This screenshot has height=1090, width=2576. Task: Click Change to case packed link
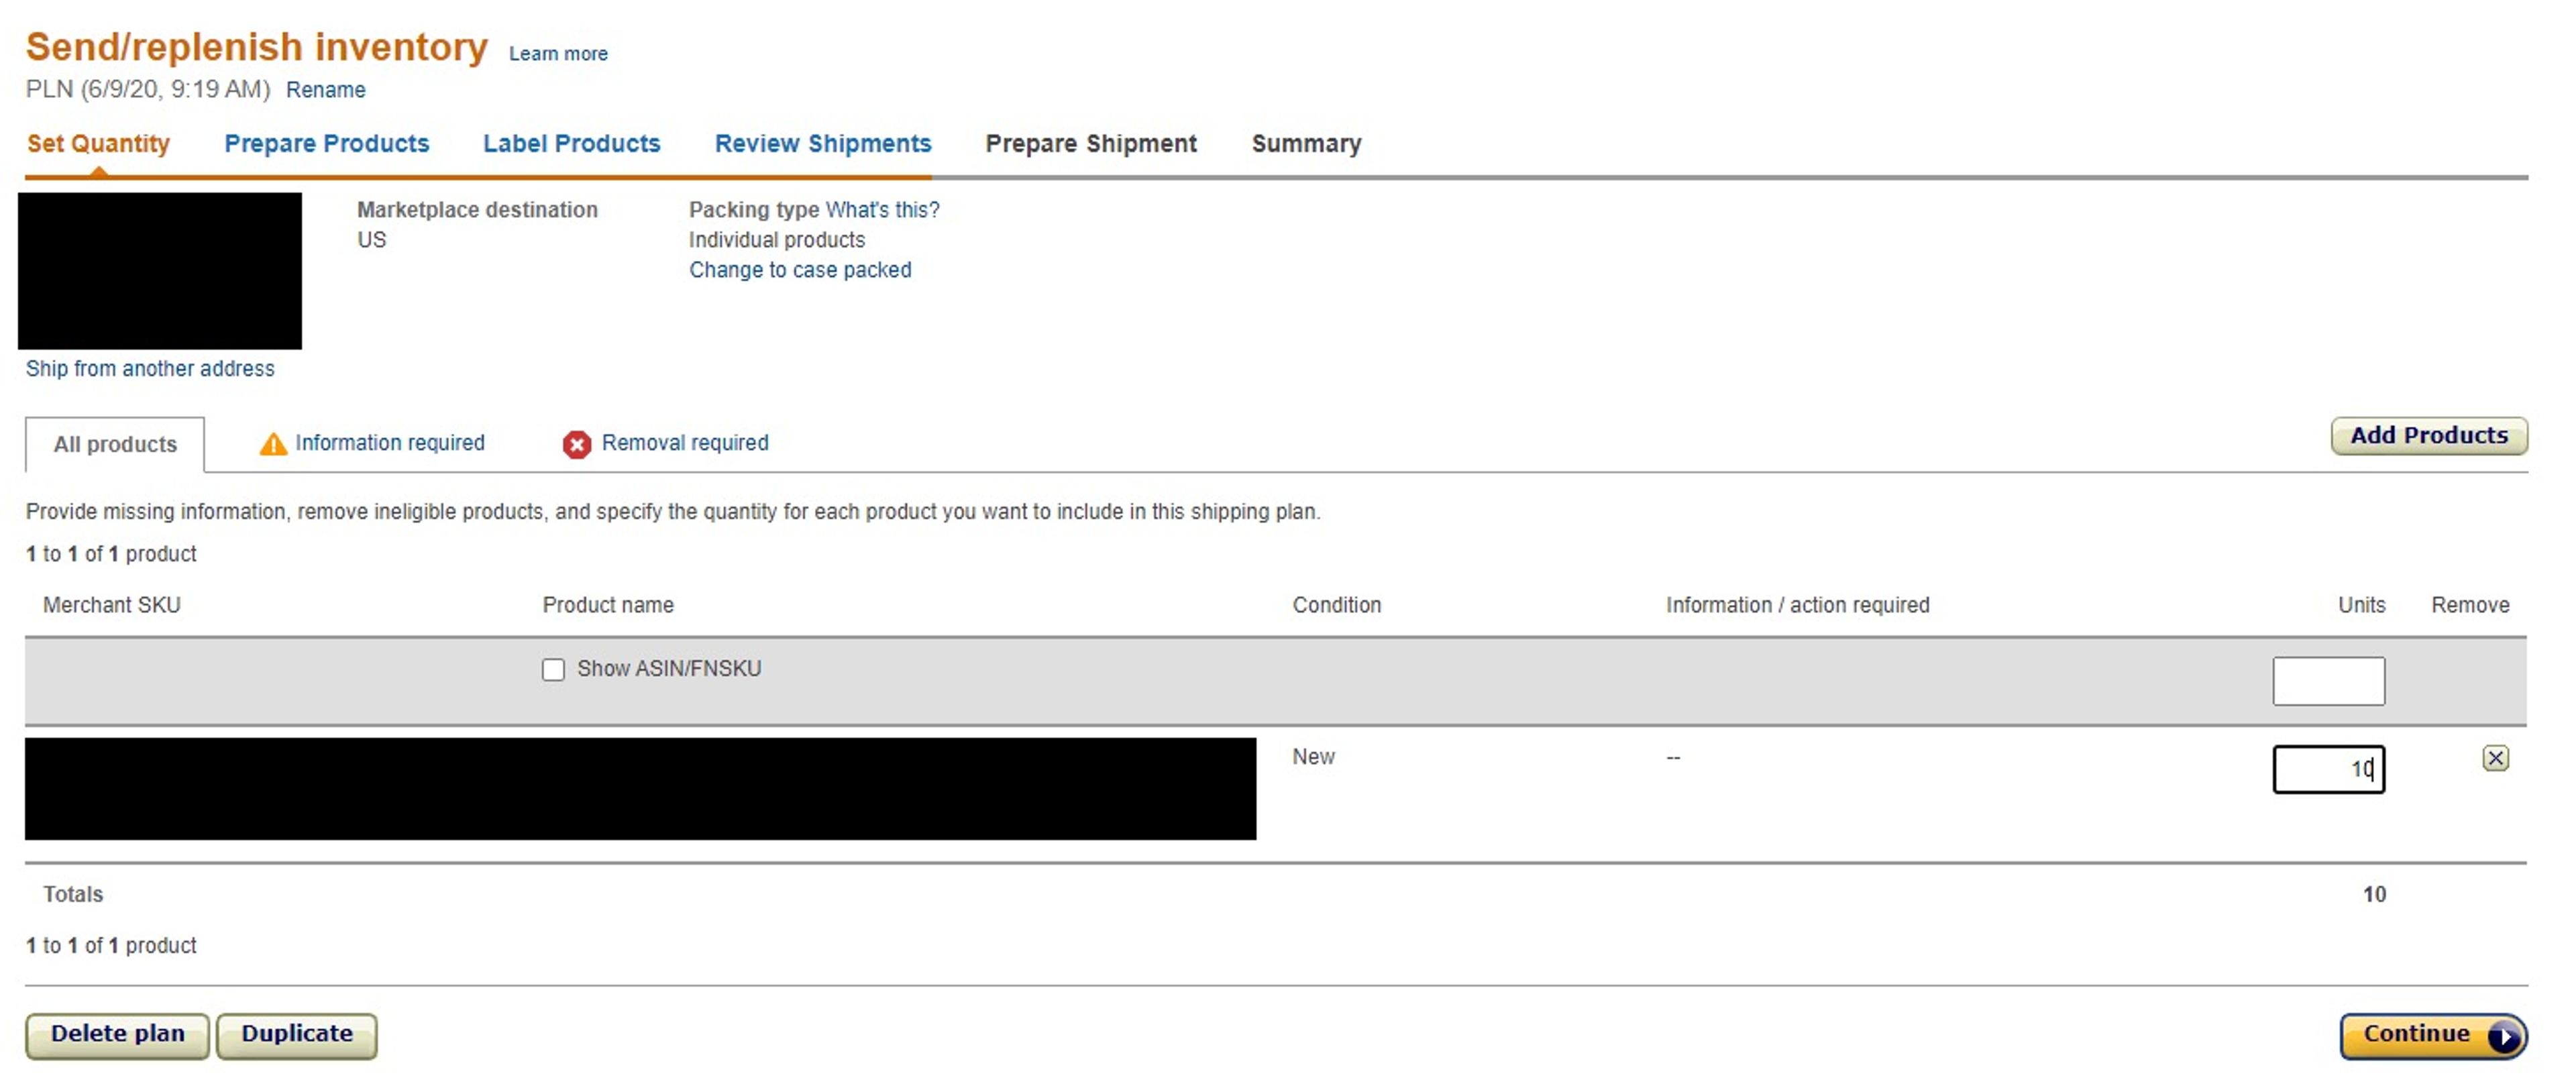(799, 270)
